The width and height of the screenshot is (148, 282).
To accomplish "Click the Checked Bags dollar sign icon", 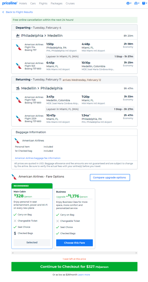I will 15,233.
